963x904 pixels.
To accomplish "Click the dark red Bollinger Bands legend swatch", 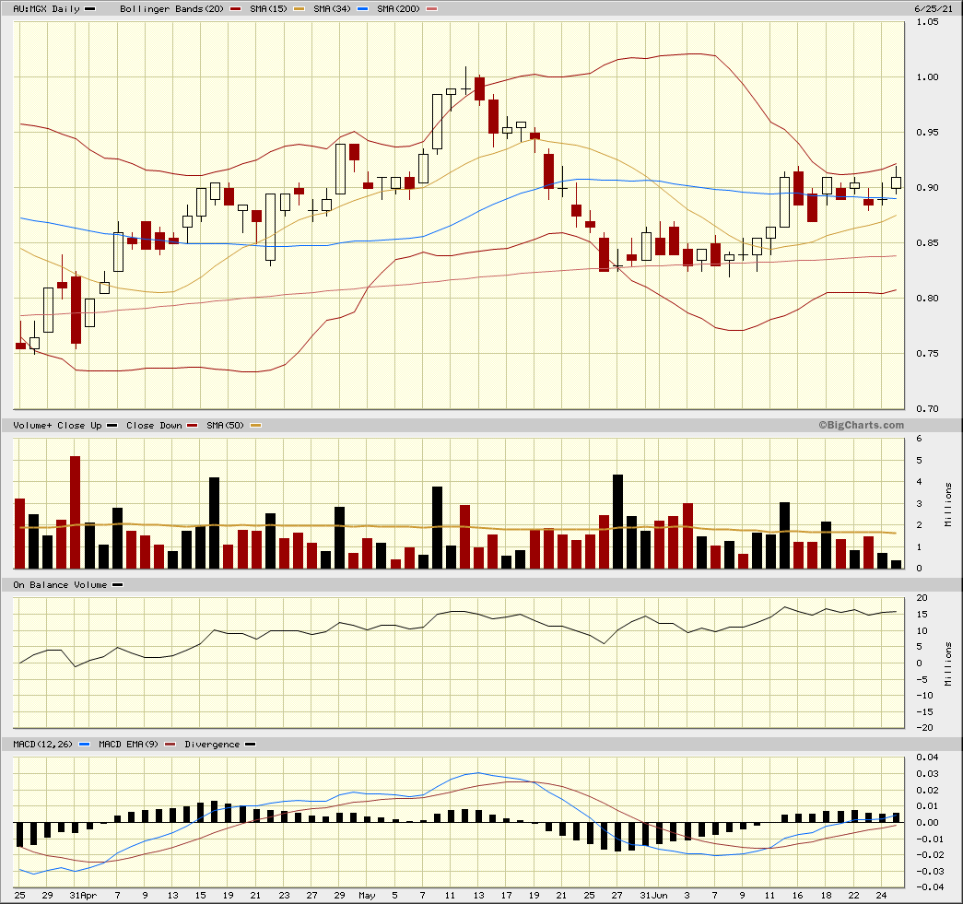I will [235, 9].
